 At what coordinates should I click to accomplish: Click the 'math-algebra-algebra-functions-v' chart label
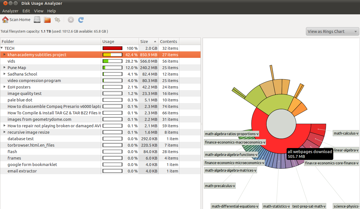pos(231,155)
